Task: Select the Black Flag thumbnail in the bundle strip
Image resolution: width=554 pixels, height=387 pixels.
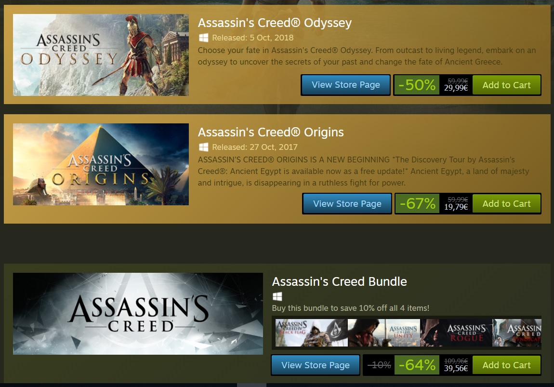Action: click(311, 332)
